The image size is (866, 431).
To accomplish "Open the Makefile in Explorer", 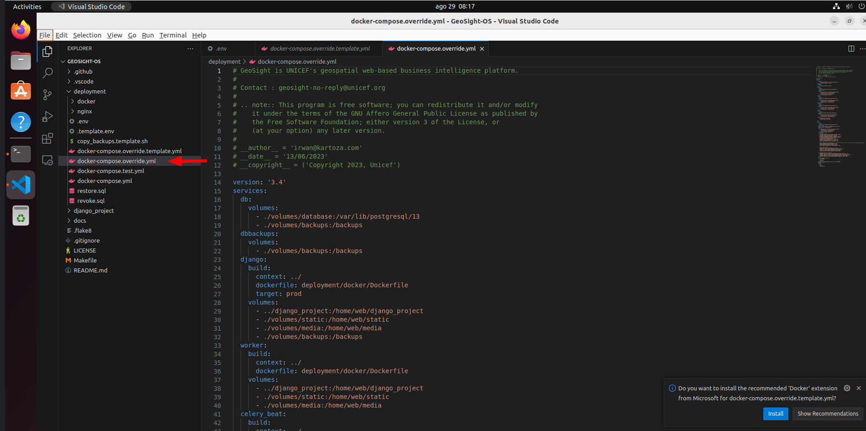I will point(129,260).
